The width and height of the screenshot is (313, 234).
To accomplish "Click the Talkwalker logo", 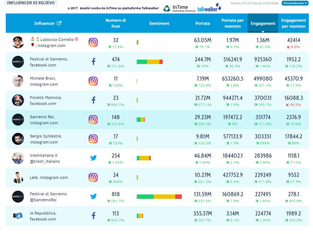I will click(209, 8).
